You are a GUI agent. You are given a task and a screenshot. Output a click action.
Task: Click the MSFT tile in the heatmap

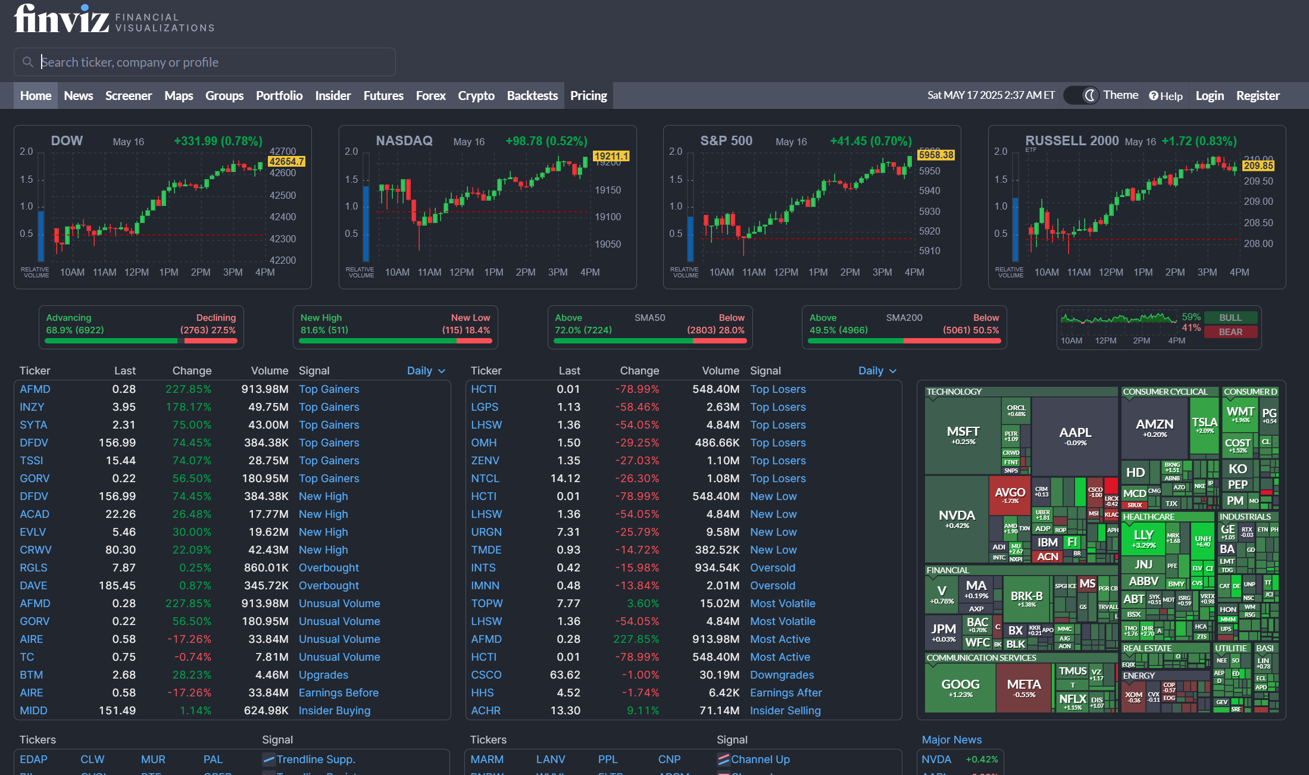[963, 436]
